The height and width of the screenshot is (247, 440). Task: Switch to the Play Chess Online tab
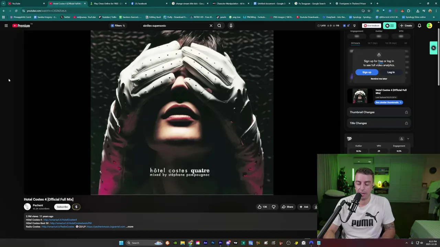pyautogui.click(x=108, y=3)
